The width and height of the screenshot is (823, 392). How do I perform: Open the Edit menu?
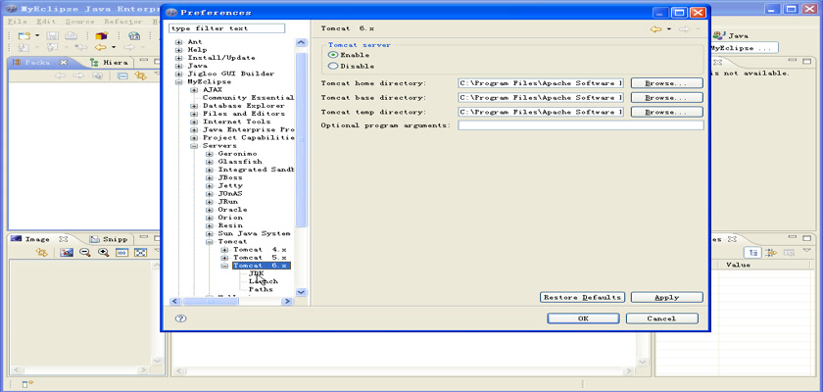(46, 22)
